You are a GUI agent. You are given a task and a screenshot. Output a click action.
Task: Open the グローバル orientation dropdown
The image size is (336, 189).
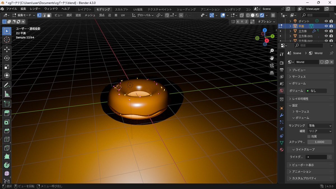143,15
